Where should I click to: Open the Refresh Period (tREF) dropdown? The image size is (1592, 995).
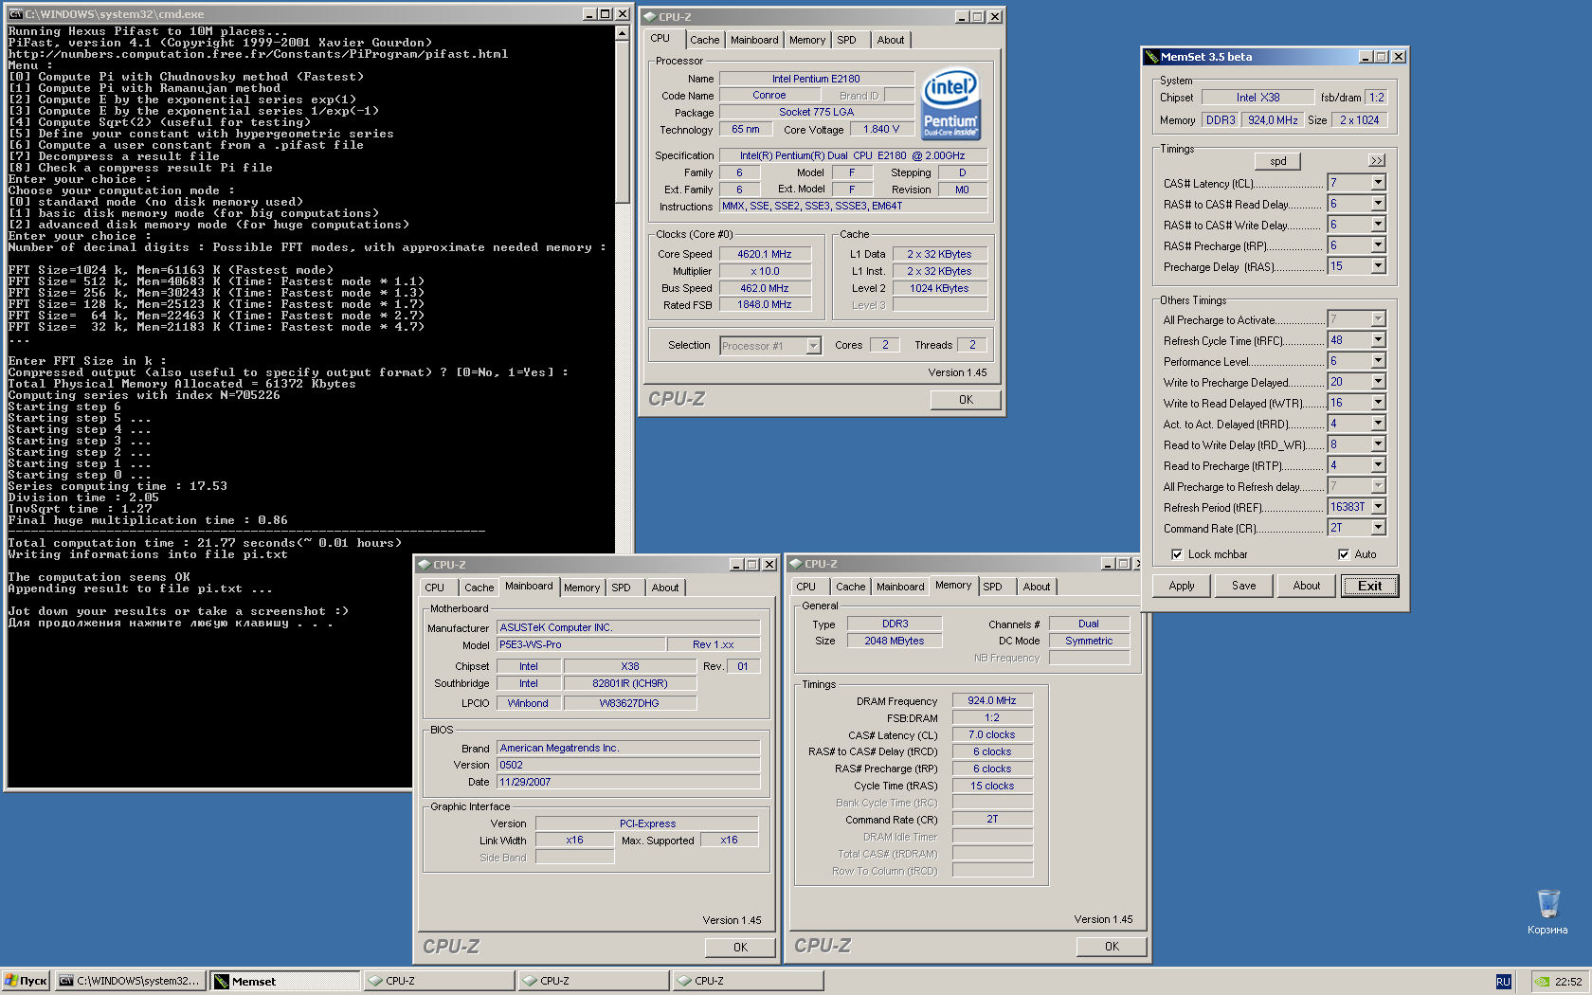click(1378, 507)
